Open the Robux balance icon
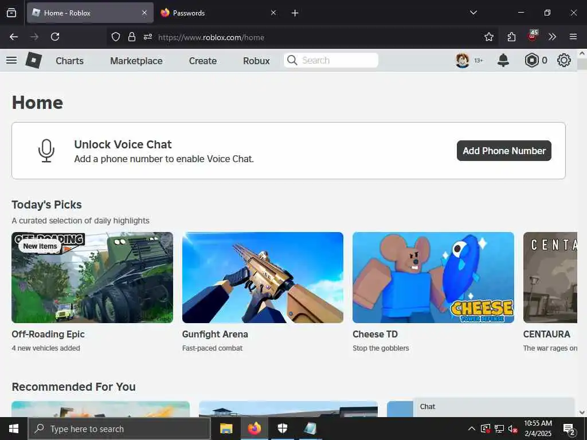587x440 pixels. click(x=531, y=60)
